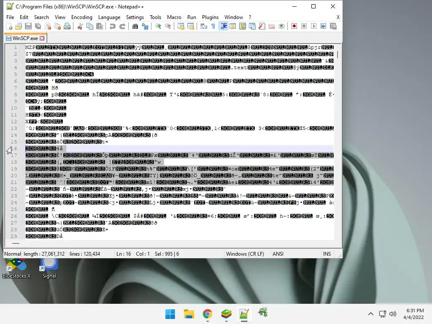Open the Document Map panel icon
The height and width of the screenshot is (324, 432).
pyautogui.click(x=243, y=27)
